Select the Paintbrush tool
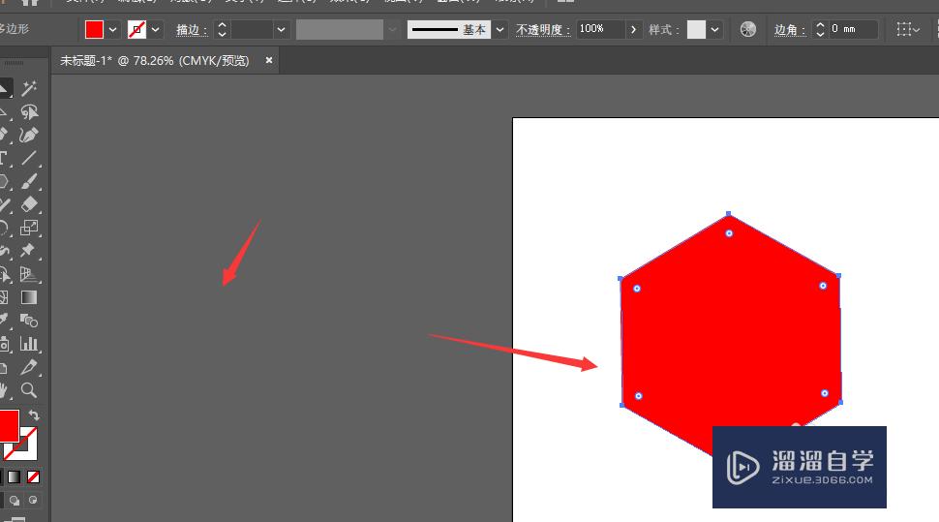This screenshot has height=522, width=939. pyautogui.click(x=29, y=181)
